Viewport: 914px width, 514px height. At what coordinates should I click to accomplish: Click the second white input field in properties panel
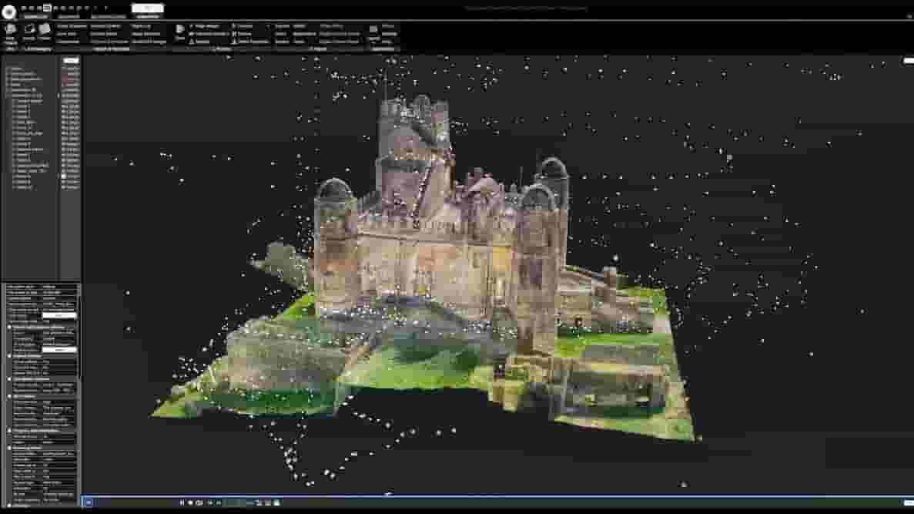click(59, 349)
